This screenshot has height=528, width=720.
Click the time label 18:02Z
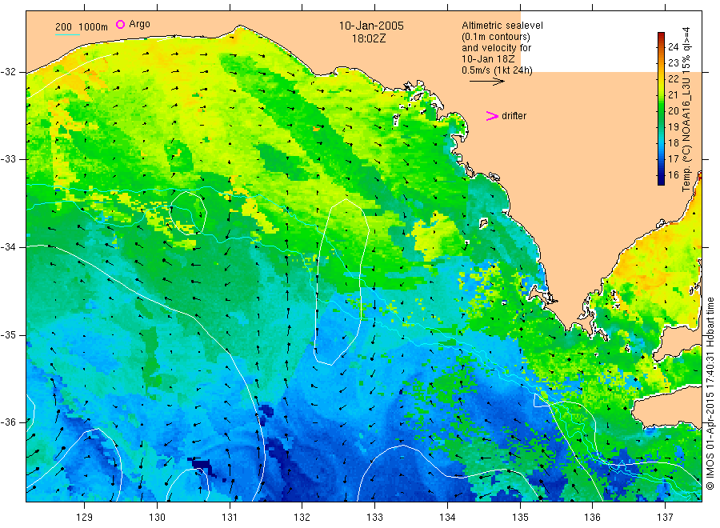369,39
